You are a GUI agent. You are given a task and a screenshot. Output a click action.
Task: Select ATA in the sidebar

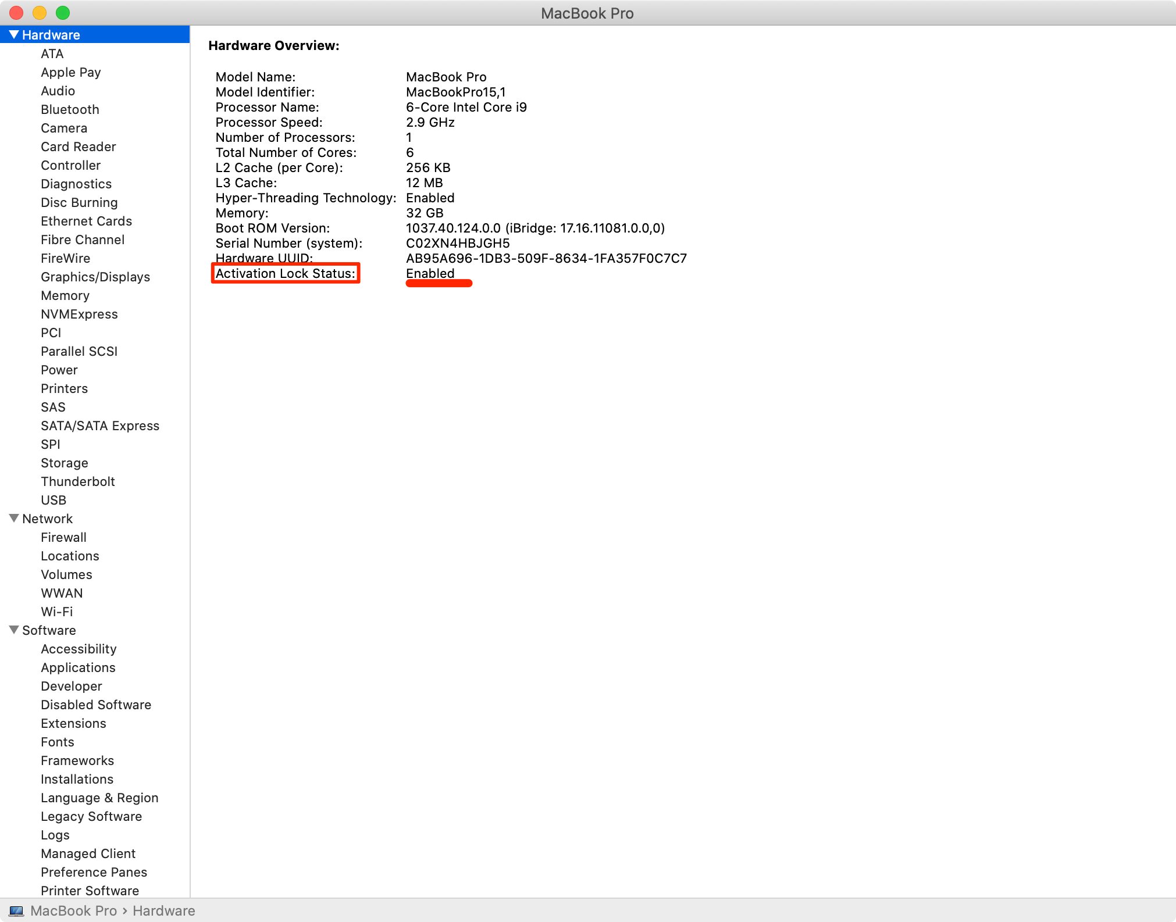tap(52, 53)
